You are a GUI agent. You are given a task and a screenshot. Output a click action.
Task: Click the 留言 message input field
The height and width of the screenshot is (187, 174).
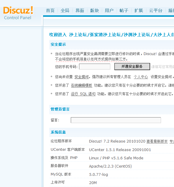click(x=116, y=120)
